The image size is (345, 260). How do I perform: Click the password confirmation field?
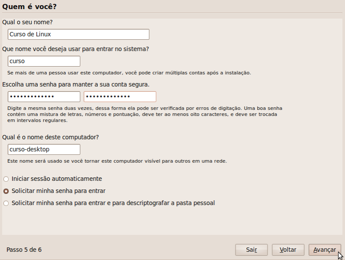click(x=120, y=96)
